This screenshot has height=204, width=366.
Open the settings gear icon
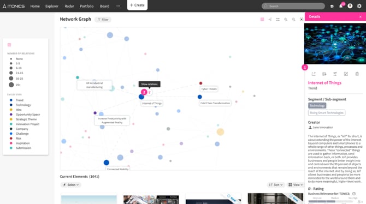[x=359, y=6]
